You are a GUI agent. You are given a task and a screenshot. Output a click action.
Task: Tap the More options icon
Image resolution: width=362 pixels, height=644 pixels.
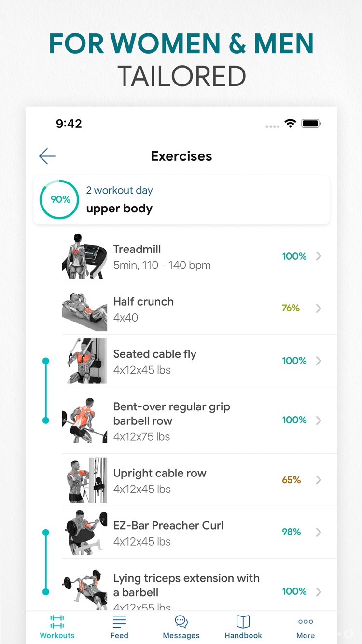point(305,622)
